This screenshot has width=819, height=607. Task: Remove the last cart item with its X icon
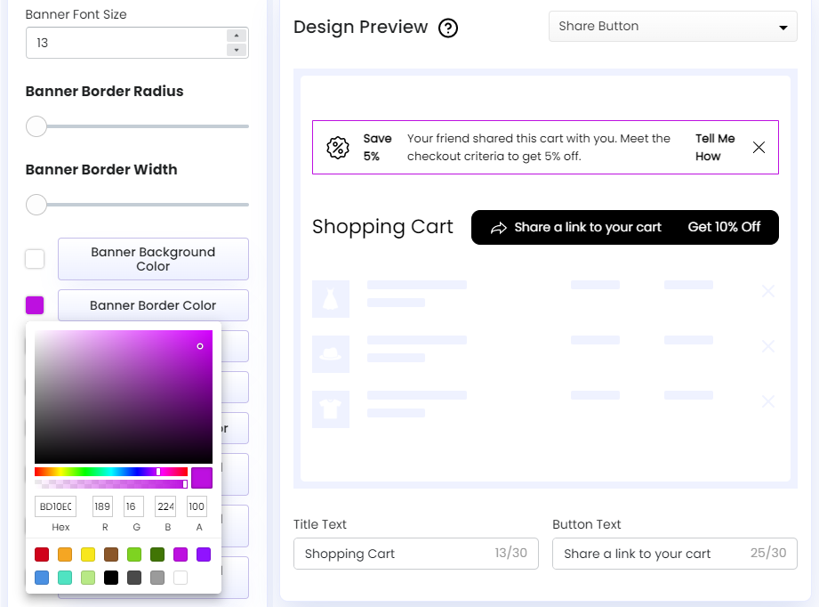767,401
